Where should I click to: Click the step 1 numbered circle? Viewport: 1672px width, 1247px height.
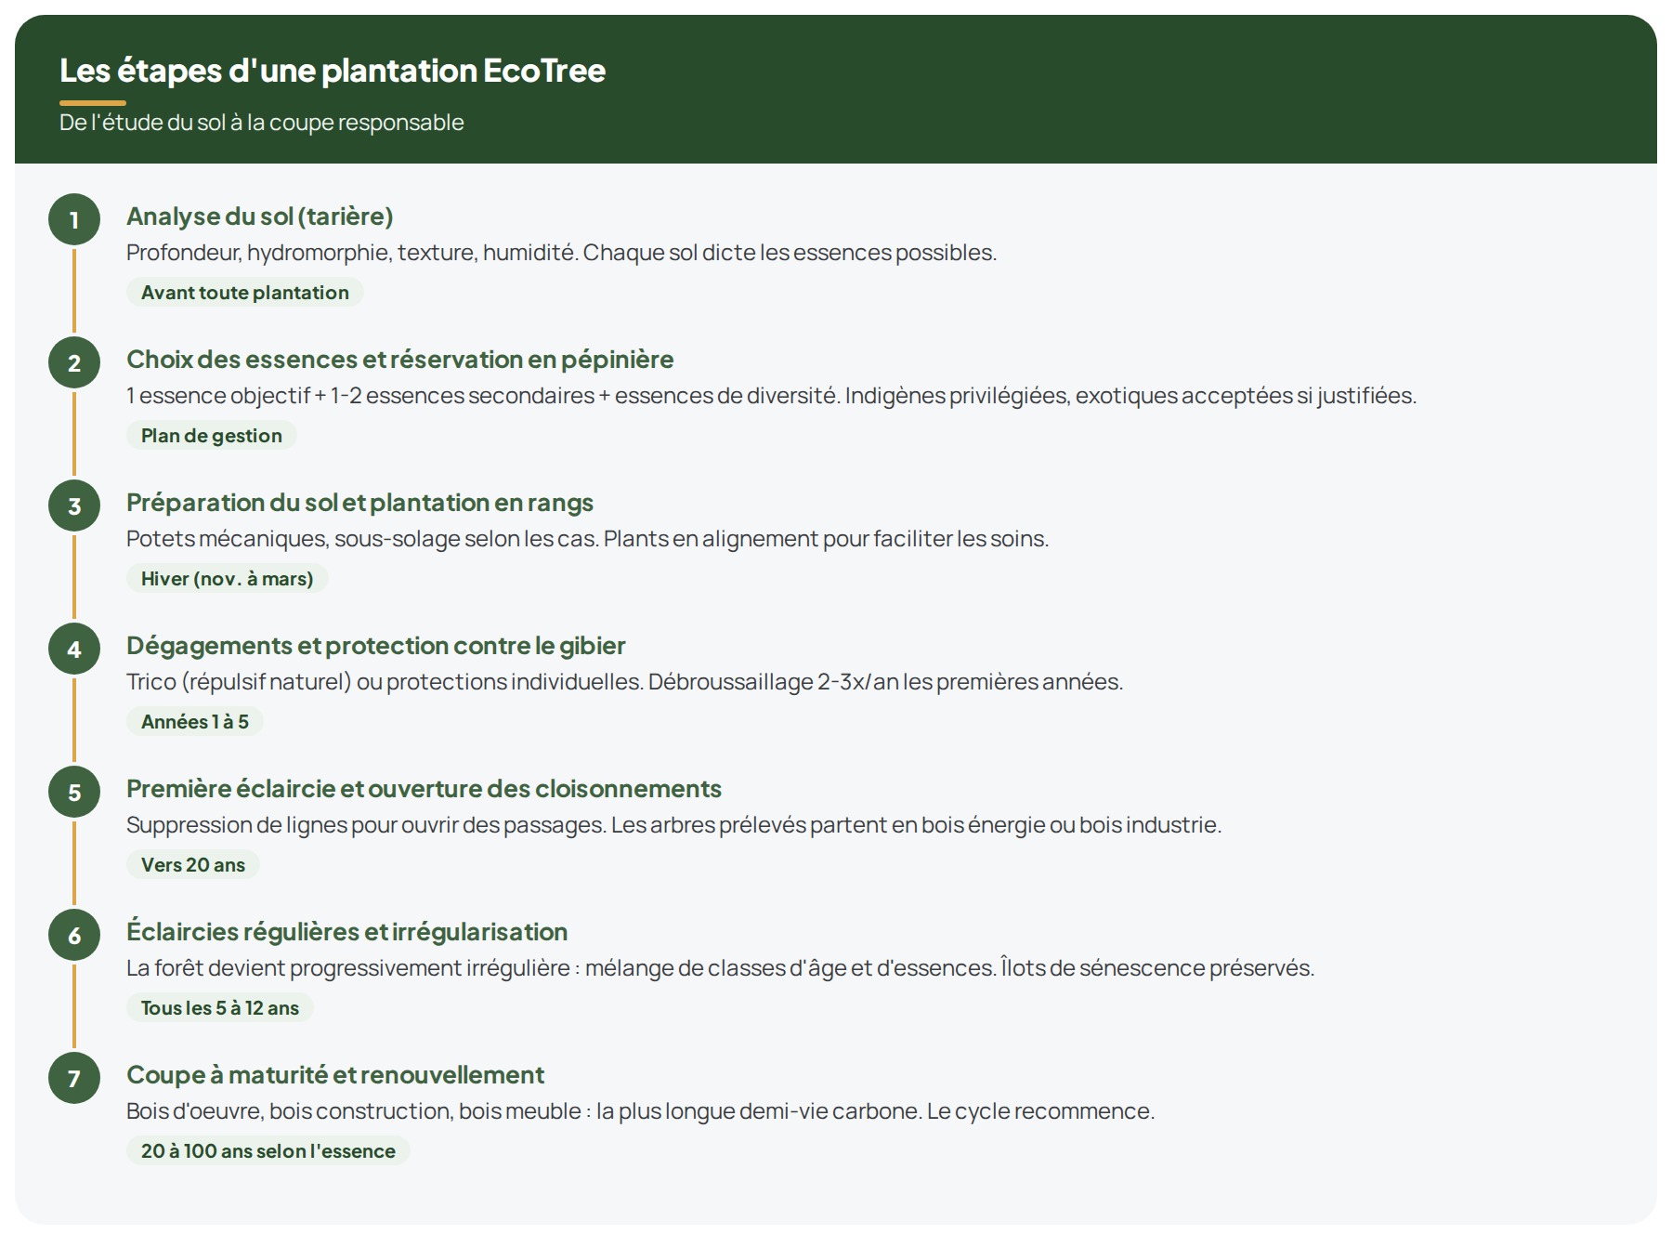point(74,220)
